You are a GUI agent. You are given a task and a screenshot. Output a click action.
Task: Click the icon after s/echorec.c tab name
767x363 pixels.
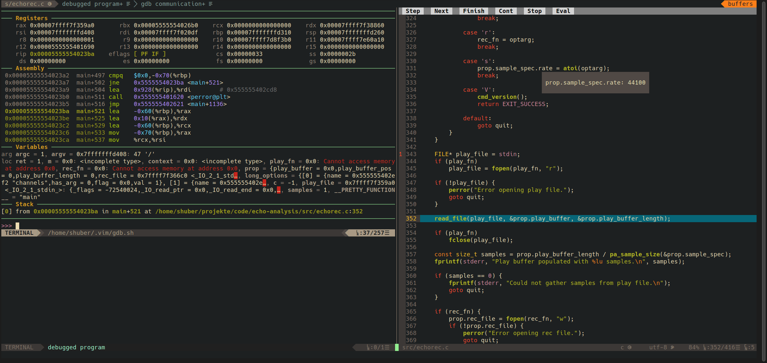[x=50, y=4]
